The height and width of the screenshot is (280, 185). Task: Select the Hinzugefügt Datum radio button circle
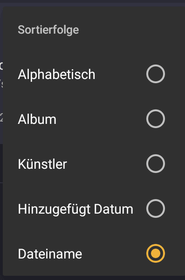156,208
